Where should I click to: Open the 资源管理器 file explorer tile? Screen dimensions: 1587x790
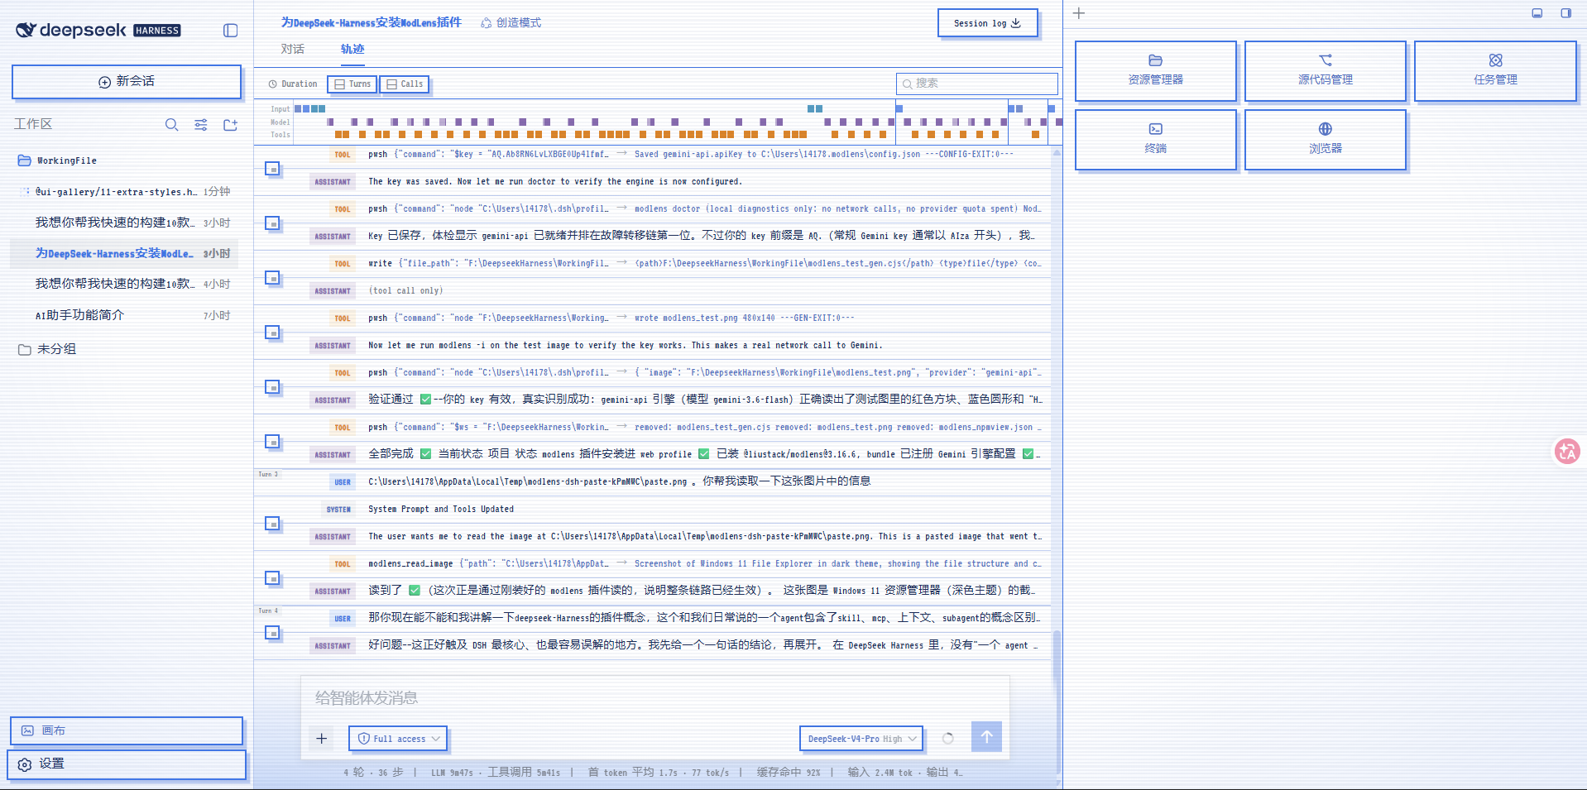coord(1156,71)
